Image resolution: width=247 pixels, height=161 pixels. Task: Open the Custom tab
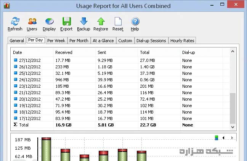(125, 41)
